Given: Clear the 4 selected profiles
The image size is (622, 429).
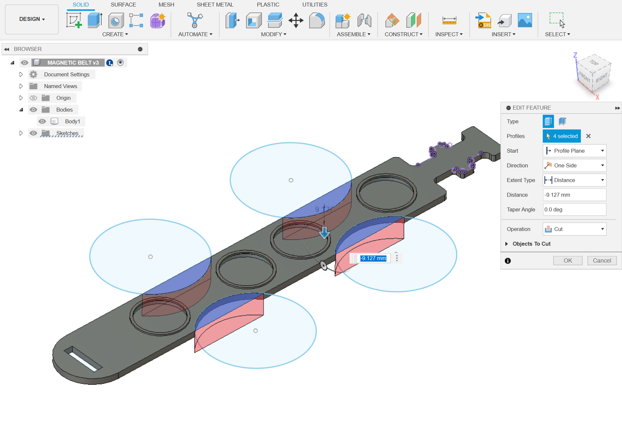Looking at the screenshot, I should (588, 136).
